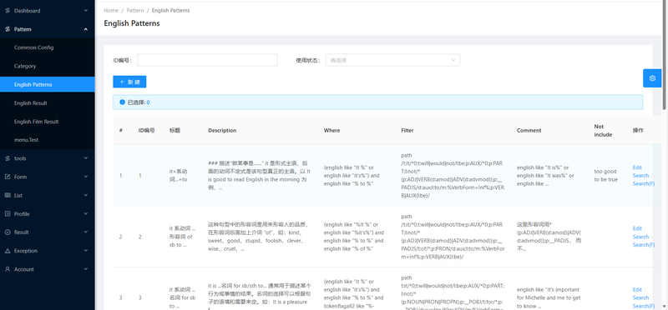Click the 新建 create button

129,82
